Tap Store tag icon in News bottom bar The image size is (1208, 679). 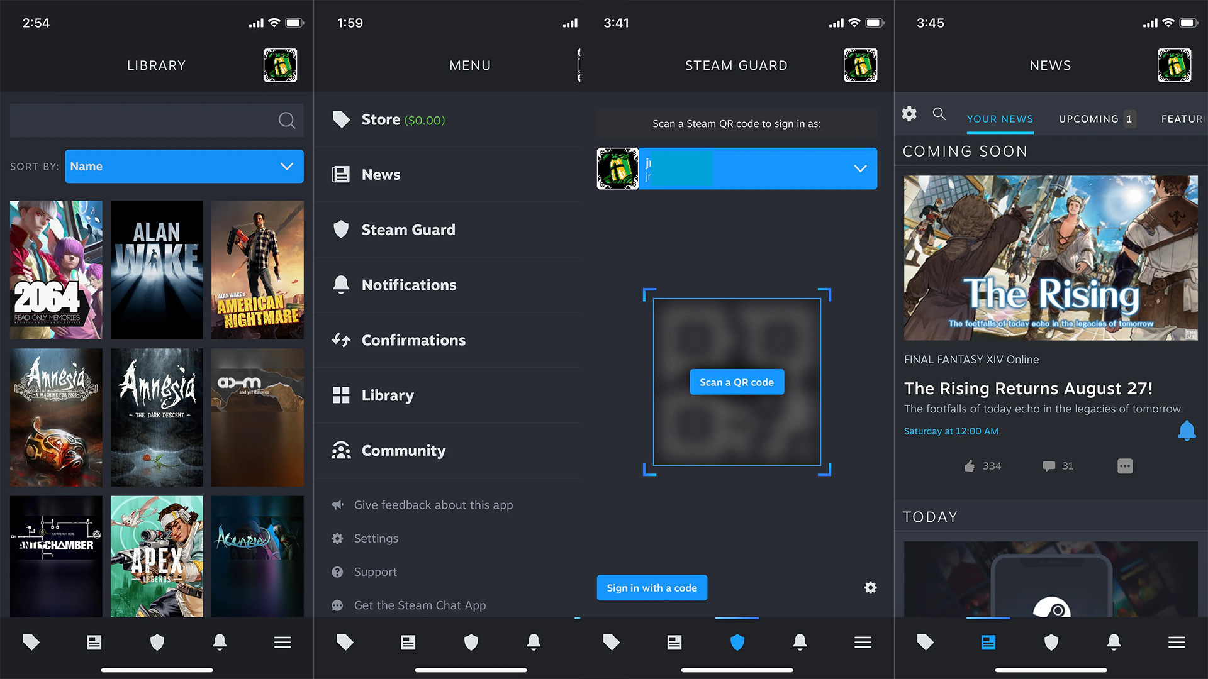point(926,642)
